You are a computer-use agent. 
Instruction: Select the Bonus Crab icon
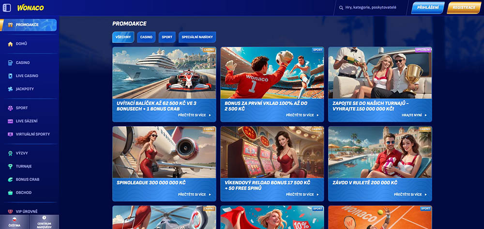pos(11,179)
